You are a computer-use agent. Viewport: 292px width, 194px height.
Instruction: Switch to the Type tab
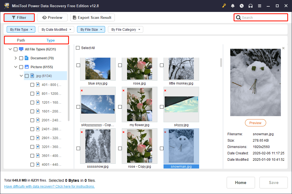click(51, 40)
